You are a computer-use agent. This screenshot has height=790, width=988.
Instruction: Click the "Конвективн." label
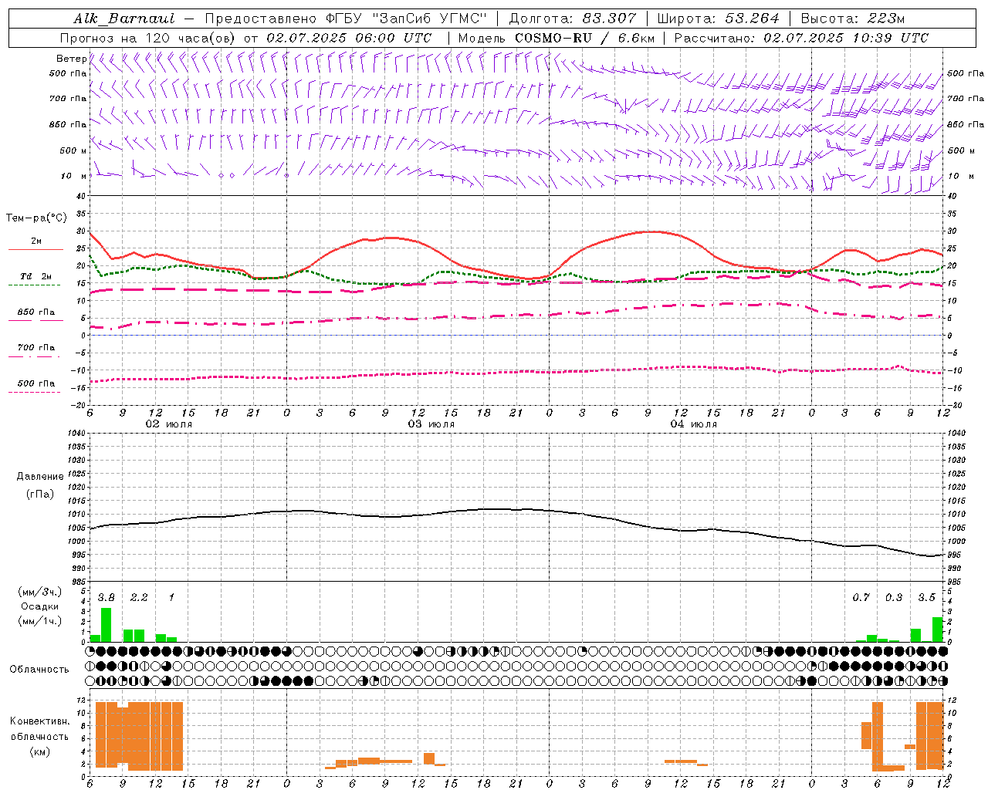(39, 721)
